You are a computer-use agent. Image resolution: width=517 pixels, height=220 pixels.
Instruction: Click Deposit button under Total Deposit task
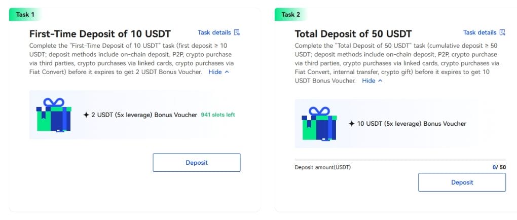pos(462,182)
